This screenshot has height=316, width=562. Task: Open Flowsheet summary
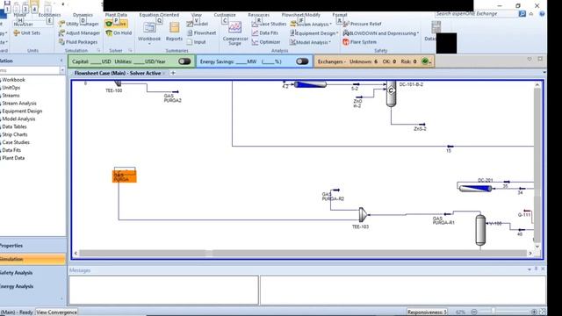click(x=201, y=33)
